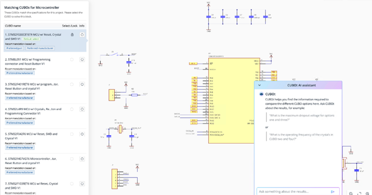Click the STM8L051 MCU list entry title
The image size is (372, 195).
point(28,61)
